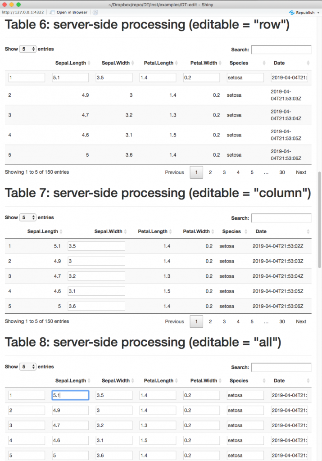
Task: Open Table 6 show entries dropdown
Action: pyautogui.click(x=27, y=49)
